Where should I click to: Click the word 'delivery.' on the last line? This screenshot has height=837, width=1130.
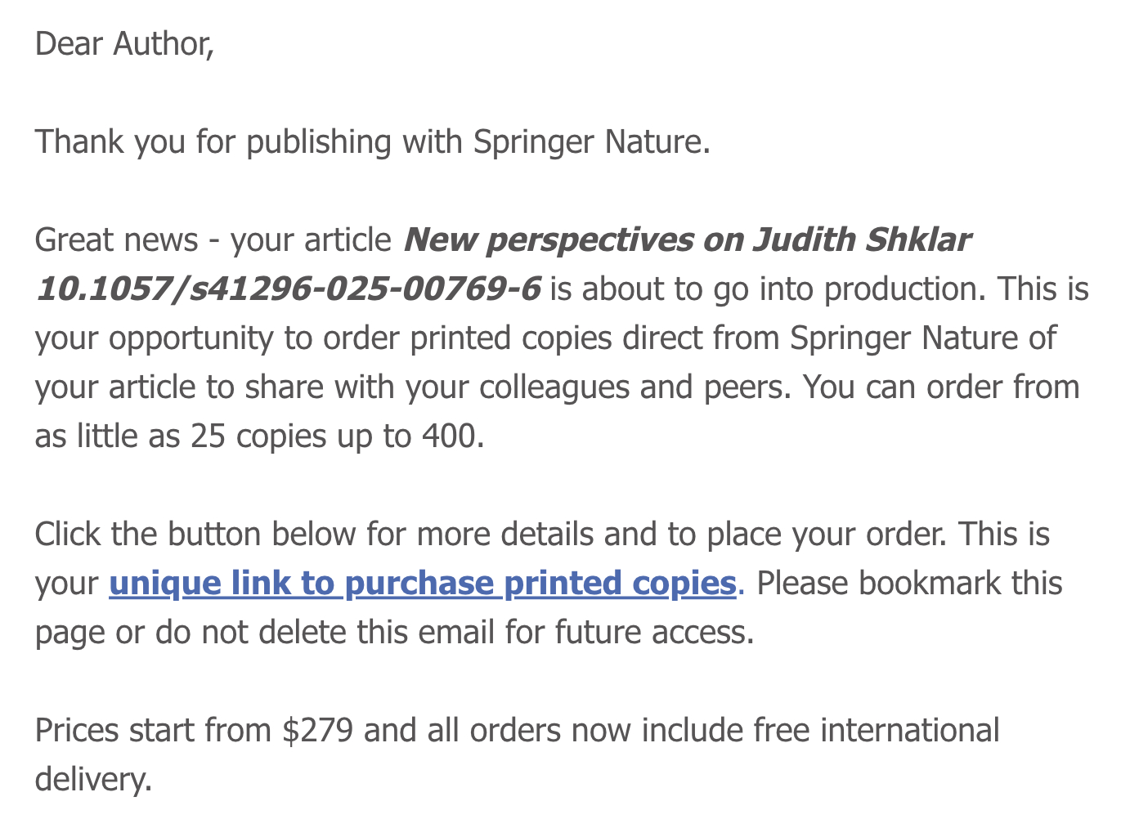[x=93, y=780]
